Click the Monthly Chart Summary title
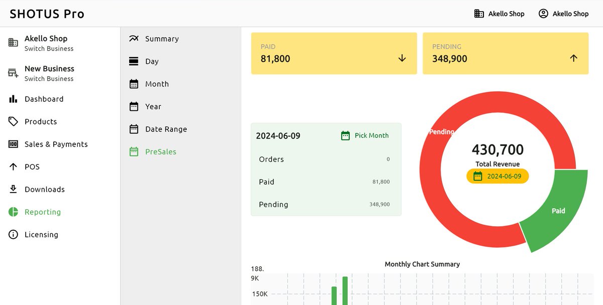 tap(422, 264)
